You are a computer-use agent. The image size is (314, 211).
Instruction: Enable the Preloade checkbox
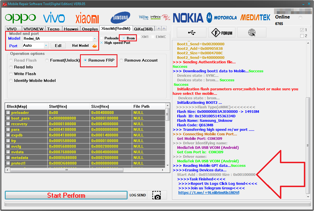(x=102, y=38)
